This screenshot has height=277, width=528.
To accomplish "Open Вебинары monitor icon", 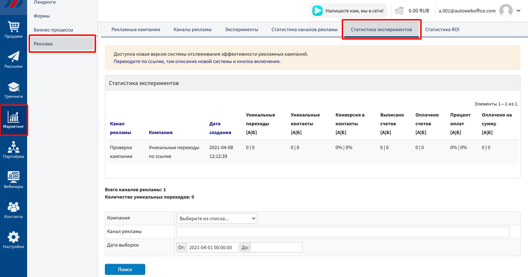I will click(14, 177).
